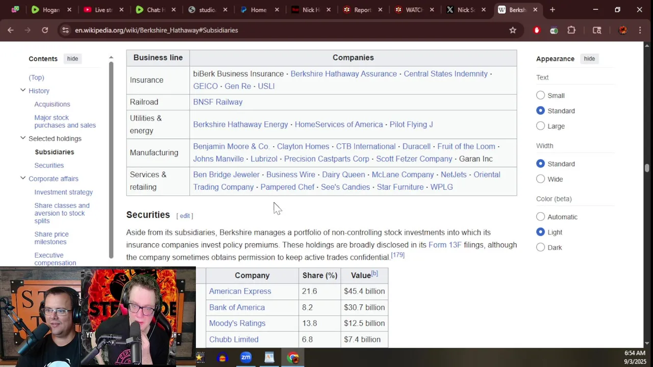This screenshot has width=653, height=367.
Task: Jump to Acquisitions in Contents
Action: [x=52, y=104]
